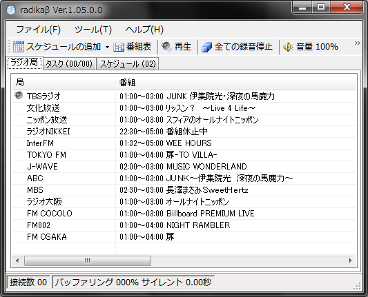Viewport: 368px width, 297px height.
Task: Click the horizontal scrollbar thumb
Action: coord(88,260)
